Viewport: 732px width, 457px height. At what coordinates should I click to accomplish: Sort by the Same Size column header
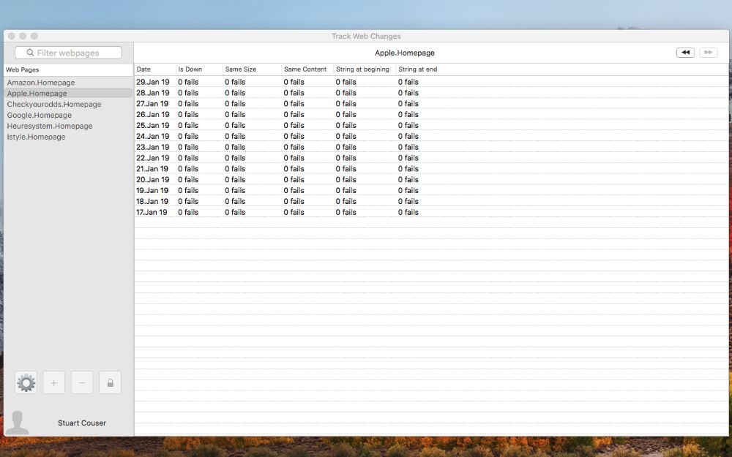pos(252,69)
